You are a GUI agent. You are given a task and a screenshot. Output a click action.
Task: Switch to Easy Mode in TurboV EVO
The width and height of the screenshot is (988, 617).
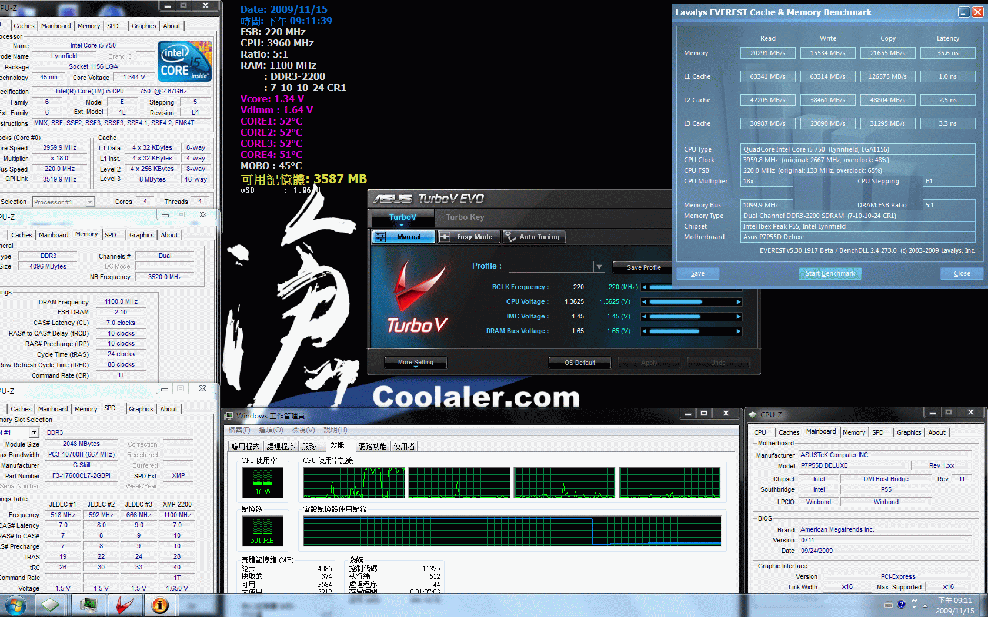(x=469, y=237)
